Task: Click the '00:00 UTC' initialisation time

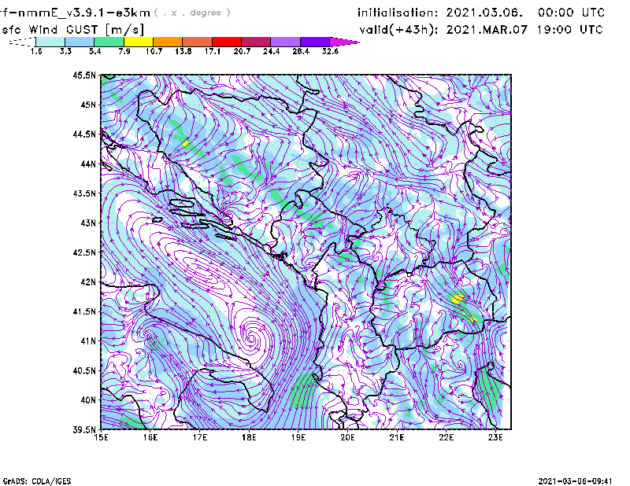Action: (571, 13)
